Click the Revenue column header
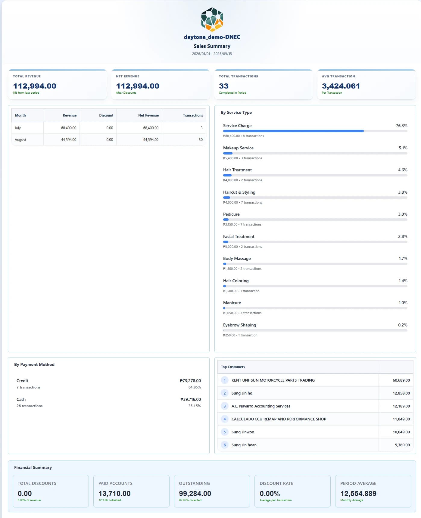 (62, 115)
